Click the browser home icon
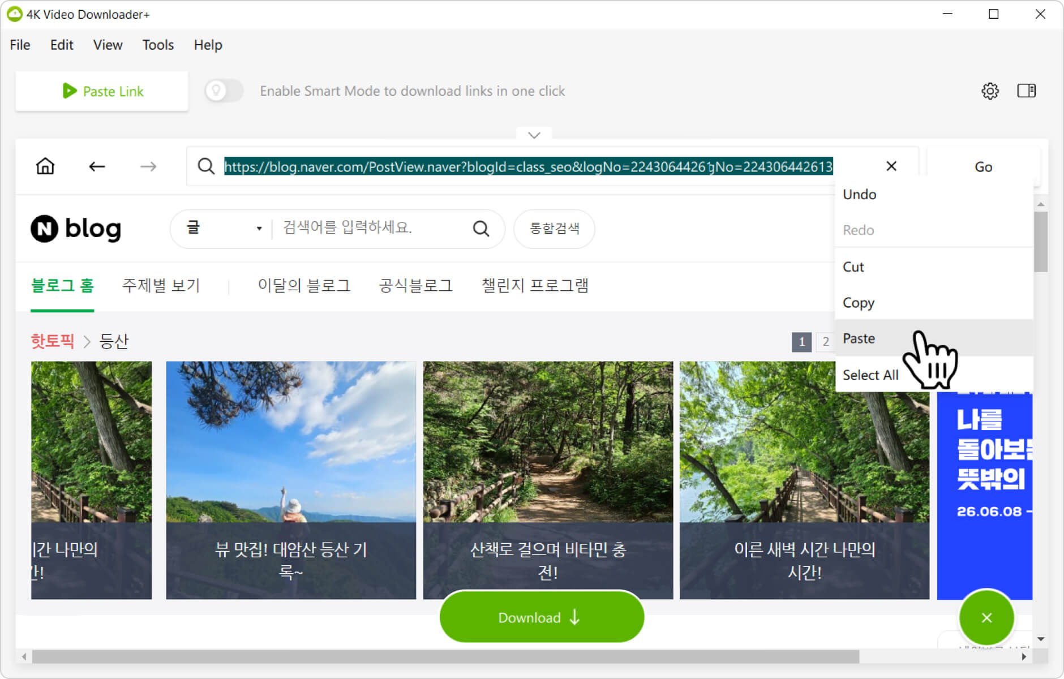Image resolution: width=1064 pixels, height=679 pixels. (x=45, y=166)
